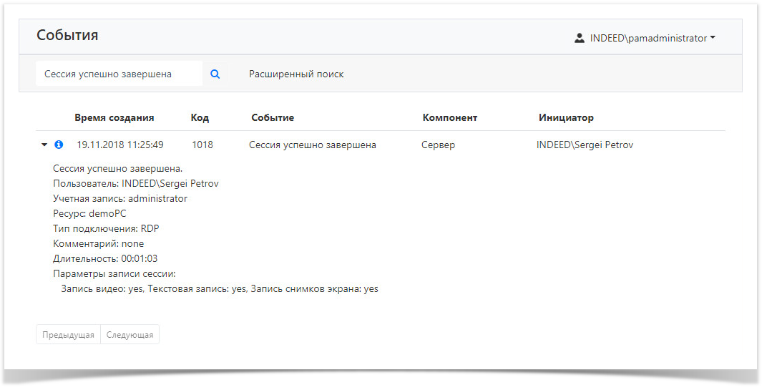Click initiator INDEED\Sergei Petrov in the table row
This screenshot has height=390, width=767.
pyautogui.click(x=585, y=145)
